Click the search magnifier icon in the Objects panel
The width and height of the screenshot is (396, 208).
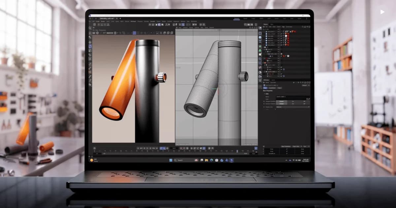click(x=303, y=27)
